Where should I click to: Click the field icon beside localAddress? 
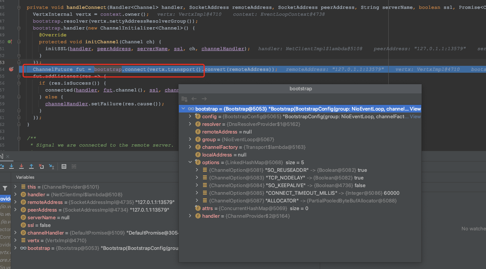(198, 155)
